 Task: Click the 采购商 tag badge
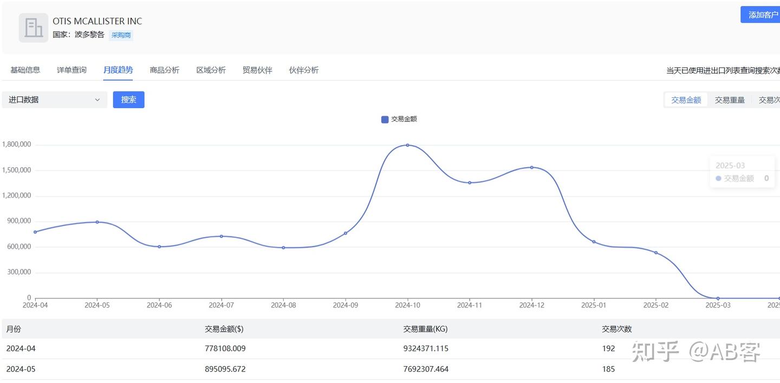(121, 35)
